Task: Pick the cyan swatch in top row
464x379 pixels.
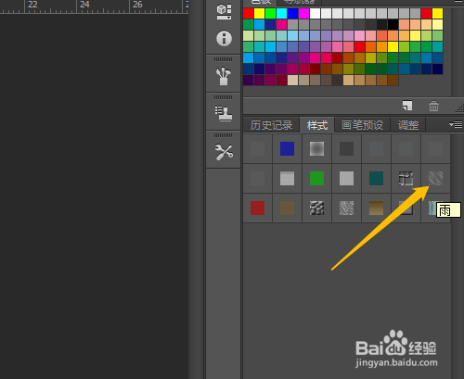Action: (281, 14)
